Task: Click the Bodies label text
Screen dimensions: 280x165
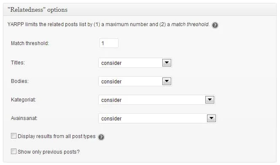Action: coord(20,81)
